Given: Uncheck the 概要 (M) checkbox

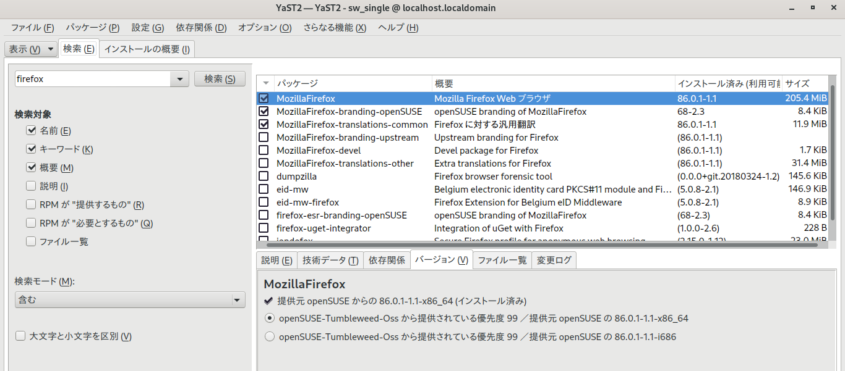Looking at the screenshot, I should 31,168.
